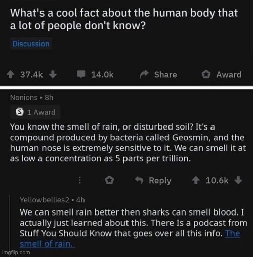Open the 1 Award badge
The image size is (253, 257).
[x=35, y=112]
